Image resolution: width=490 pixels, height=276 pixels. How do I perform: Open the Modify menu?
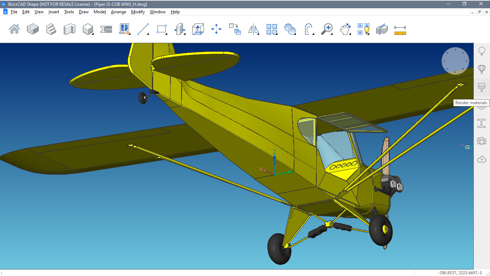138,12
